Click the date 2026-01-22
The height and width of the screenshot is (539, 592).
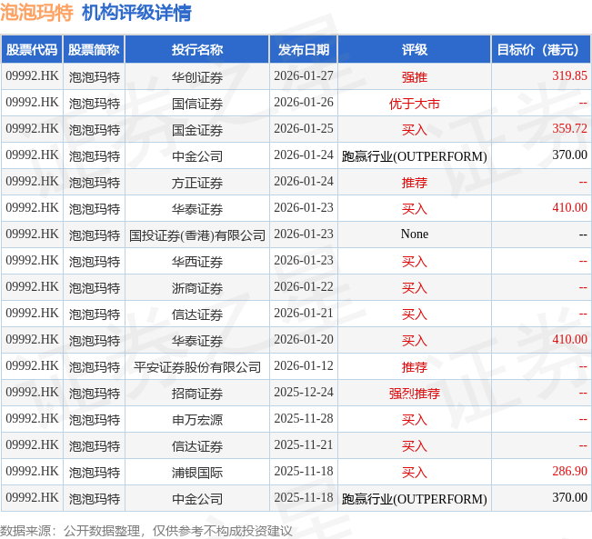coord(304,287)
